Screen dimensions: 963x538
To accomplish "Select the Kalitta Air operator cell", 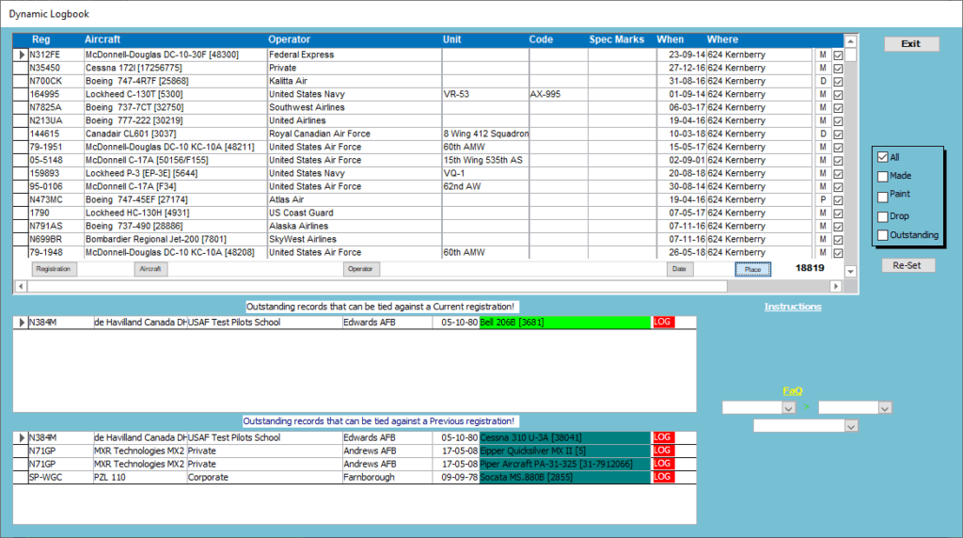I will pos(355,81).
